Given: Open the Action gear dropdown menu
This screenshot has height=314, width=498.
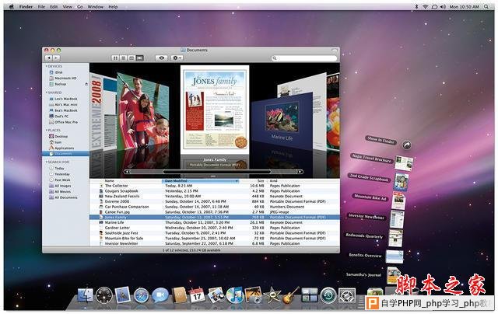Looking at the screenshot, I should tap(177, 58).
